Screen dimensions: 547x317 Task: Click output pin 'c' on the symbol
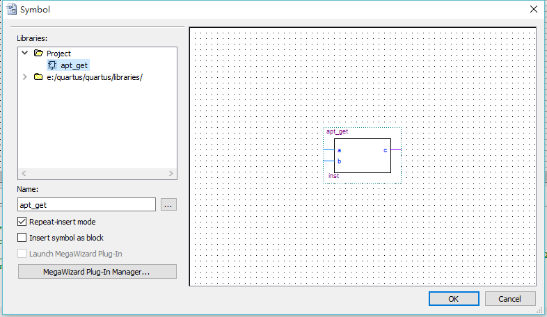pos(385,150)
